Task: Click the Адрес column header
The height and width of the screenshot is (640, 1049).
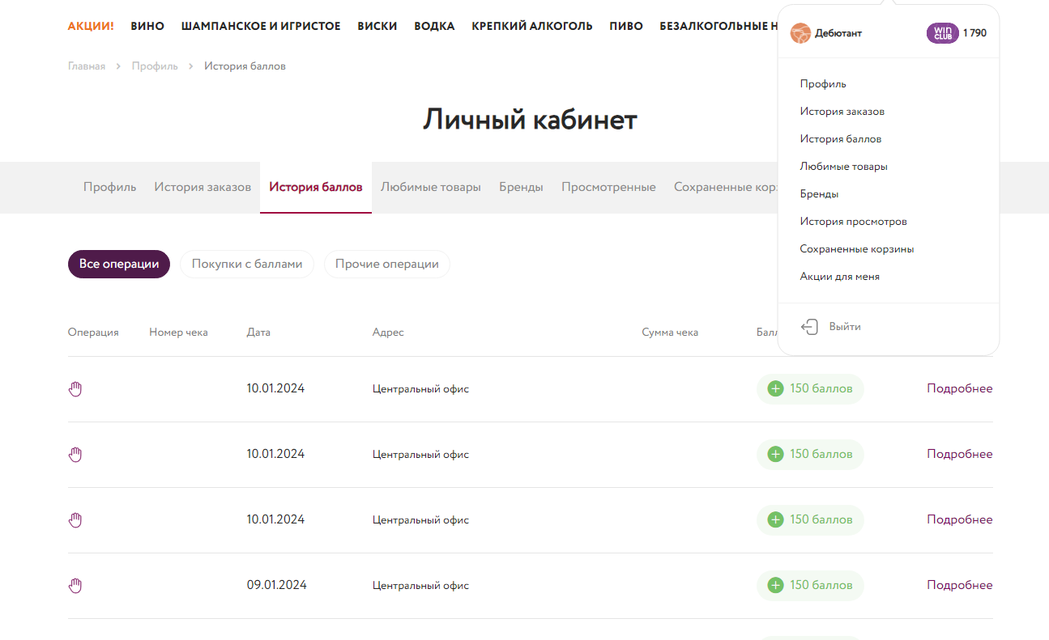Action: pos(388,333)
